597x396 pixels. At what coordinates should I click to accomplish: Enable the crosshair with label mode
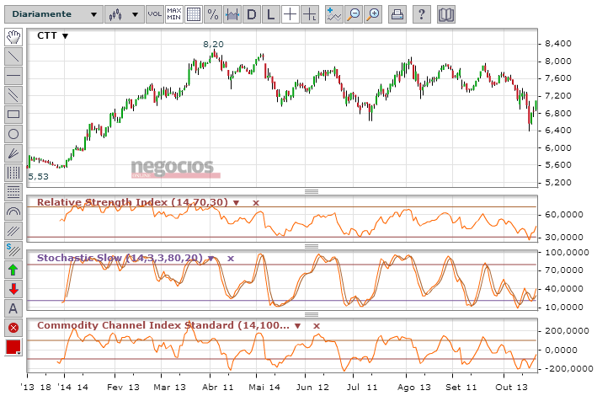pos(310,14)
